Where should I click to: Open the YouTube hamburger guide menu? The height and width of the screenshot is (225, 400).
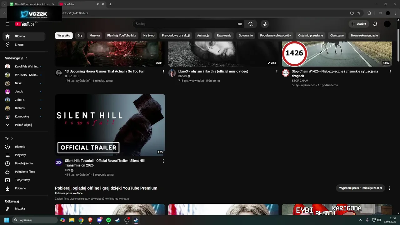[x=7, y=24]
